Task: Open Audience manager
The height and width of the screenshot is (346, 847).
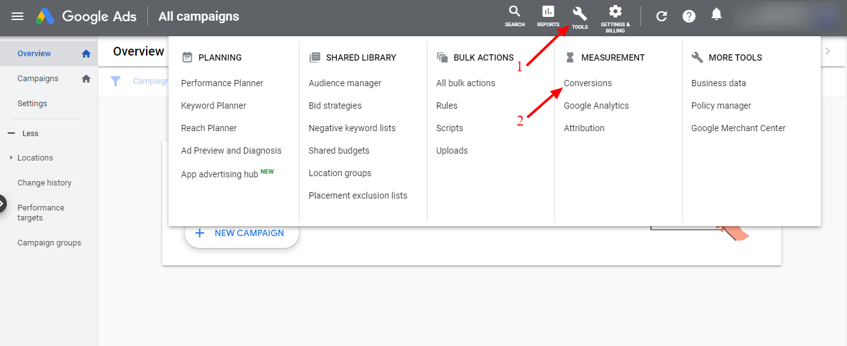Action: tap(345, 83)
